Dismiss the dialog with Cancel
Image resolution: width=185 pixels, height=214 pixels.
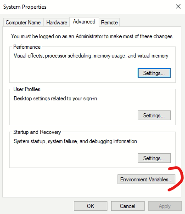pyautogui.click(x=128, y=206)
